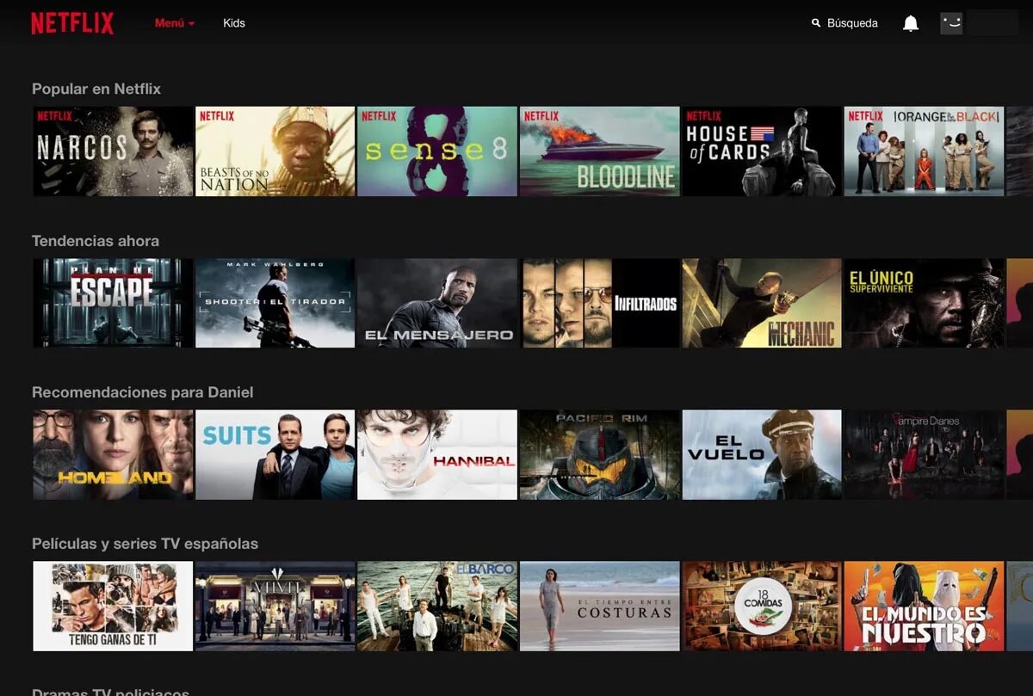Viewport: 1033px width, 696px height.
Task: Select El Mundo Es Nuestro
Action: (x=925, y=607)
